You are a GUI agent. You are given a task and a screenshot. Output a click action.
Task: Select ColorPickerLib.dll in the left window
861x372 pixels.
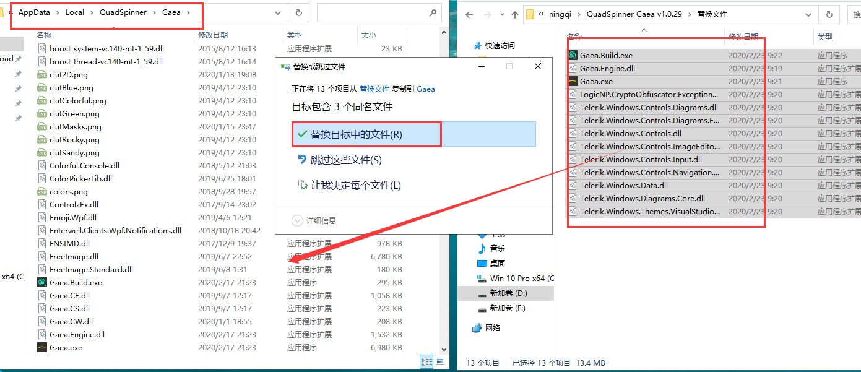point(80,178)
